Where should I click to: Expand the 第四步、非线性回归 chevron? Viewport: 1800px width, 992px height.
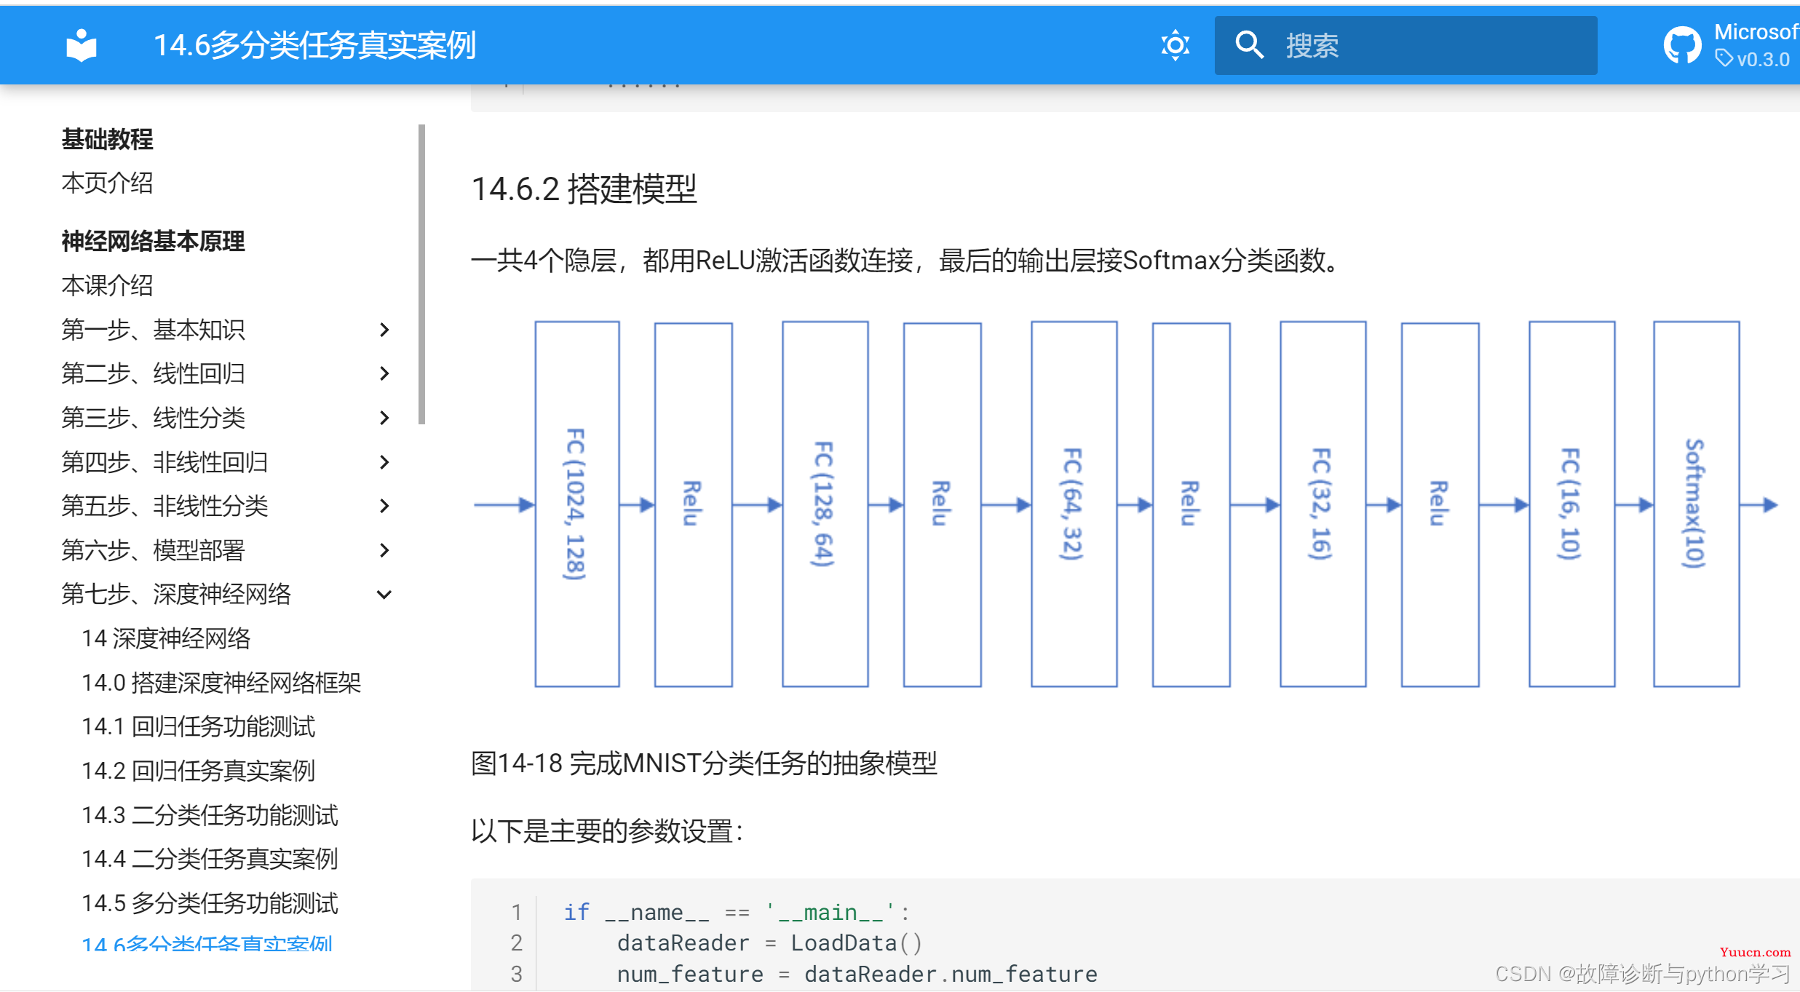(x=384, y=462)
